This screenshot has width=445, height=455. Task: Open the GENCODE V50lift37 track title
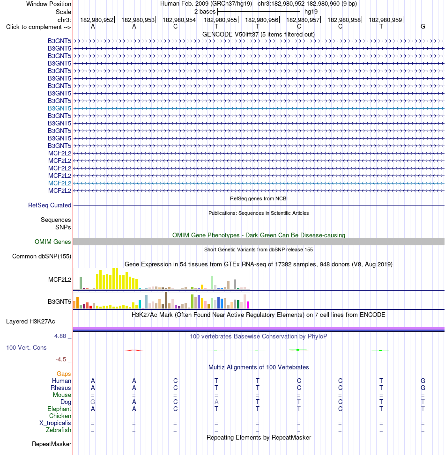coord(259,34)
